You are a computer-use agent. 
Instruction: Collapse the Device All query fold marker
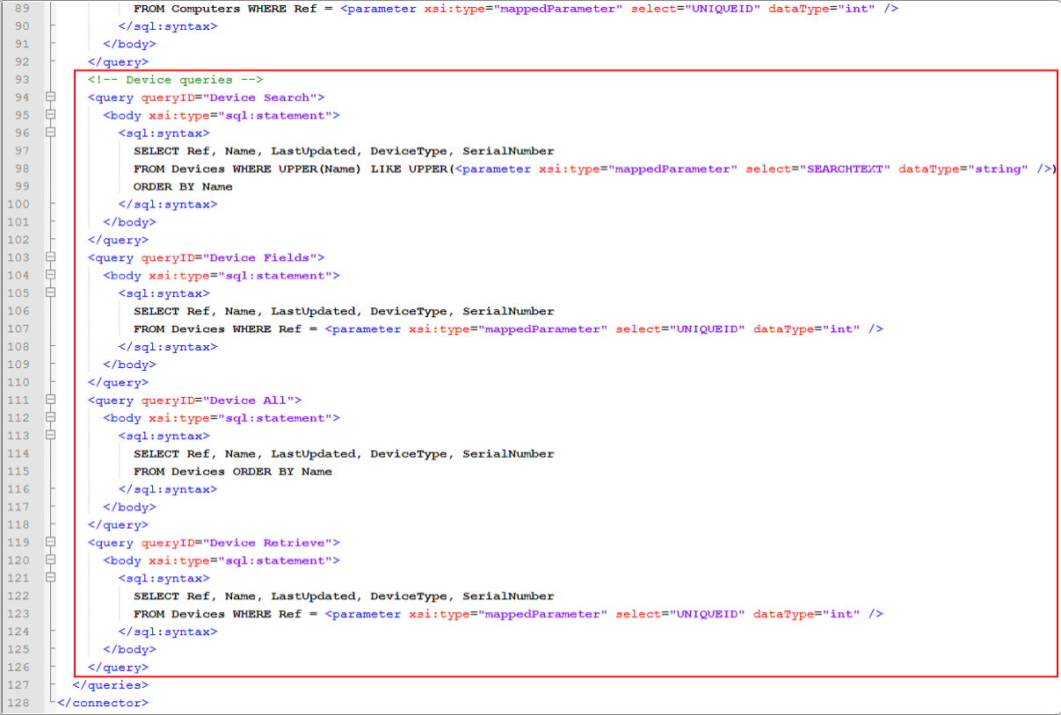pyautogui.click(x=51, y=400)
